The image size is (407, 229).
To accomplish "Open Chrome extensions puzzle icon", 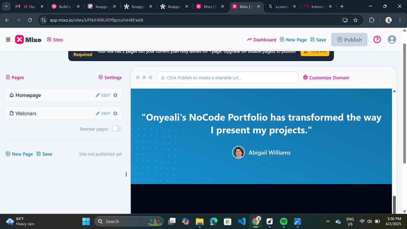I will click(372, 20).
